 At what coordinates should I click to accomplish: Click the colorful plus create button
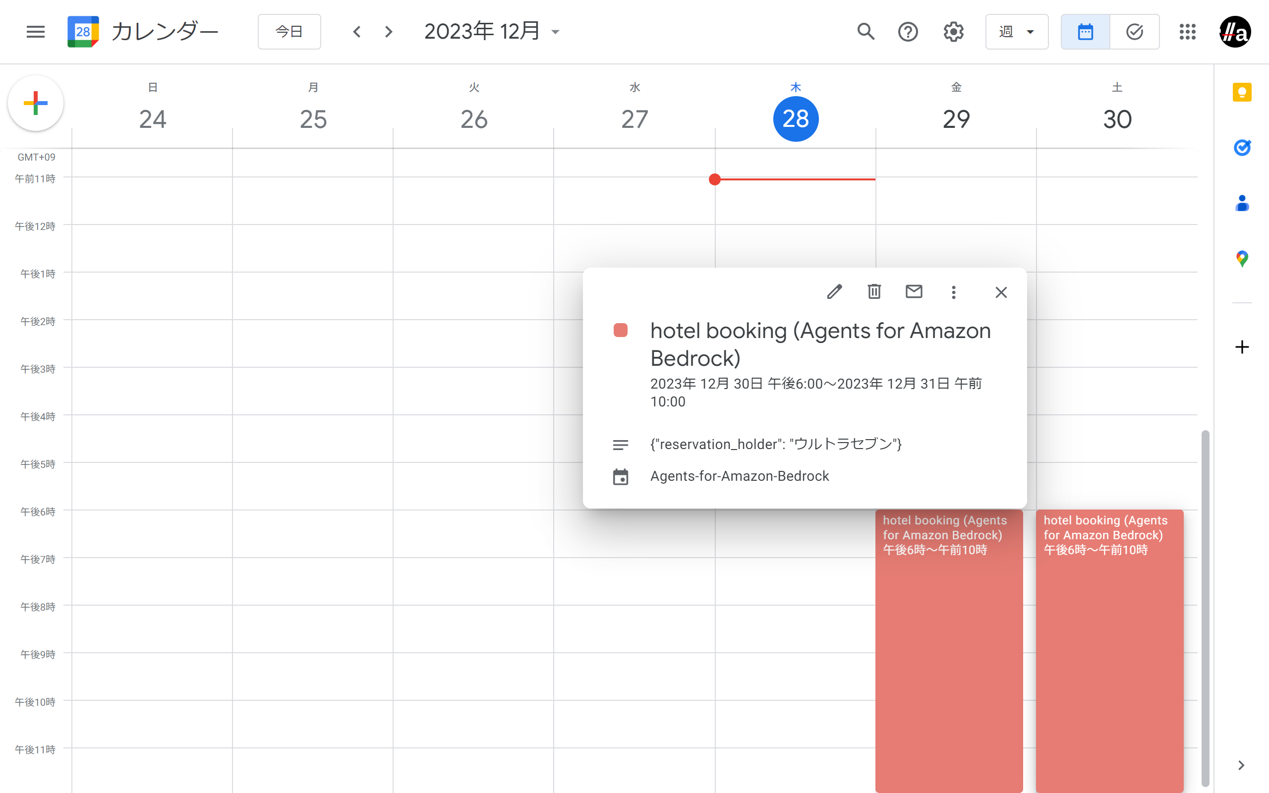36,103
